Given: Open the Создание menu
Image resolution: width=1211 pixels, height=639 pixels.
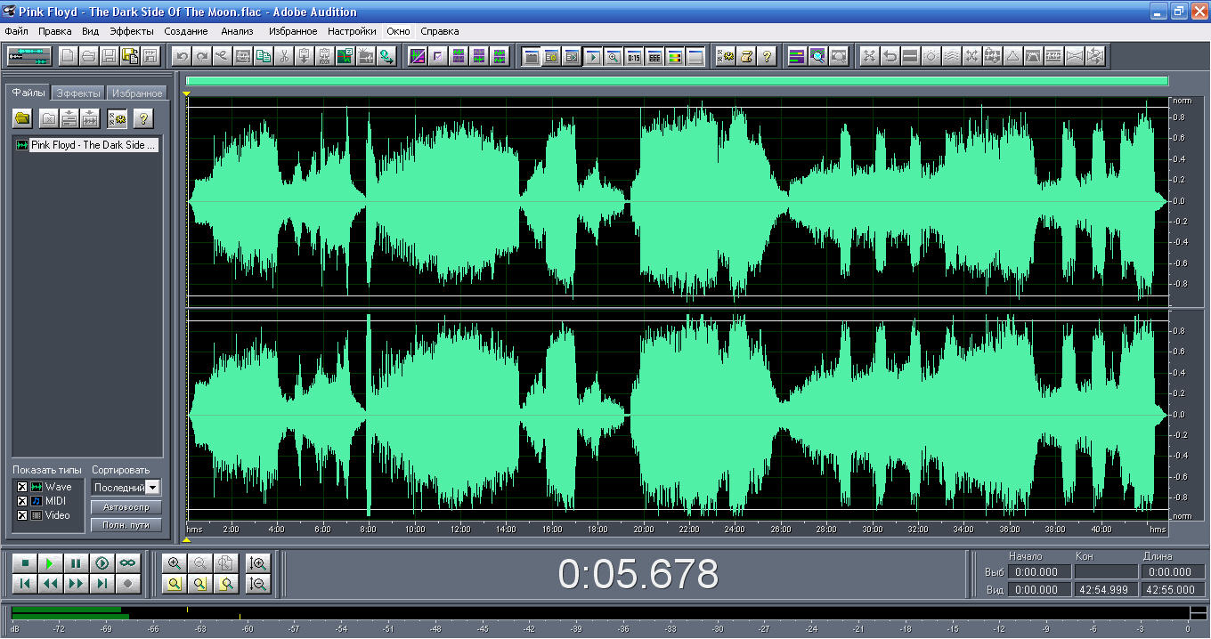Looking at the screenshot, I should (x=186, y=31).
